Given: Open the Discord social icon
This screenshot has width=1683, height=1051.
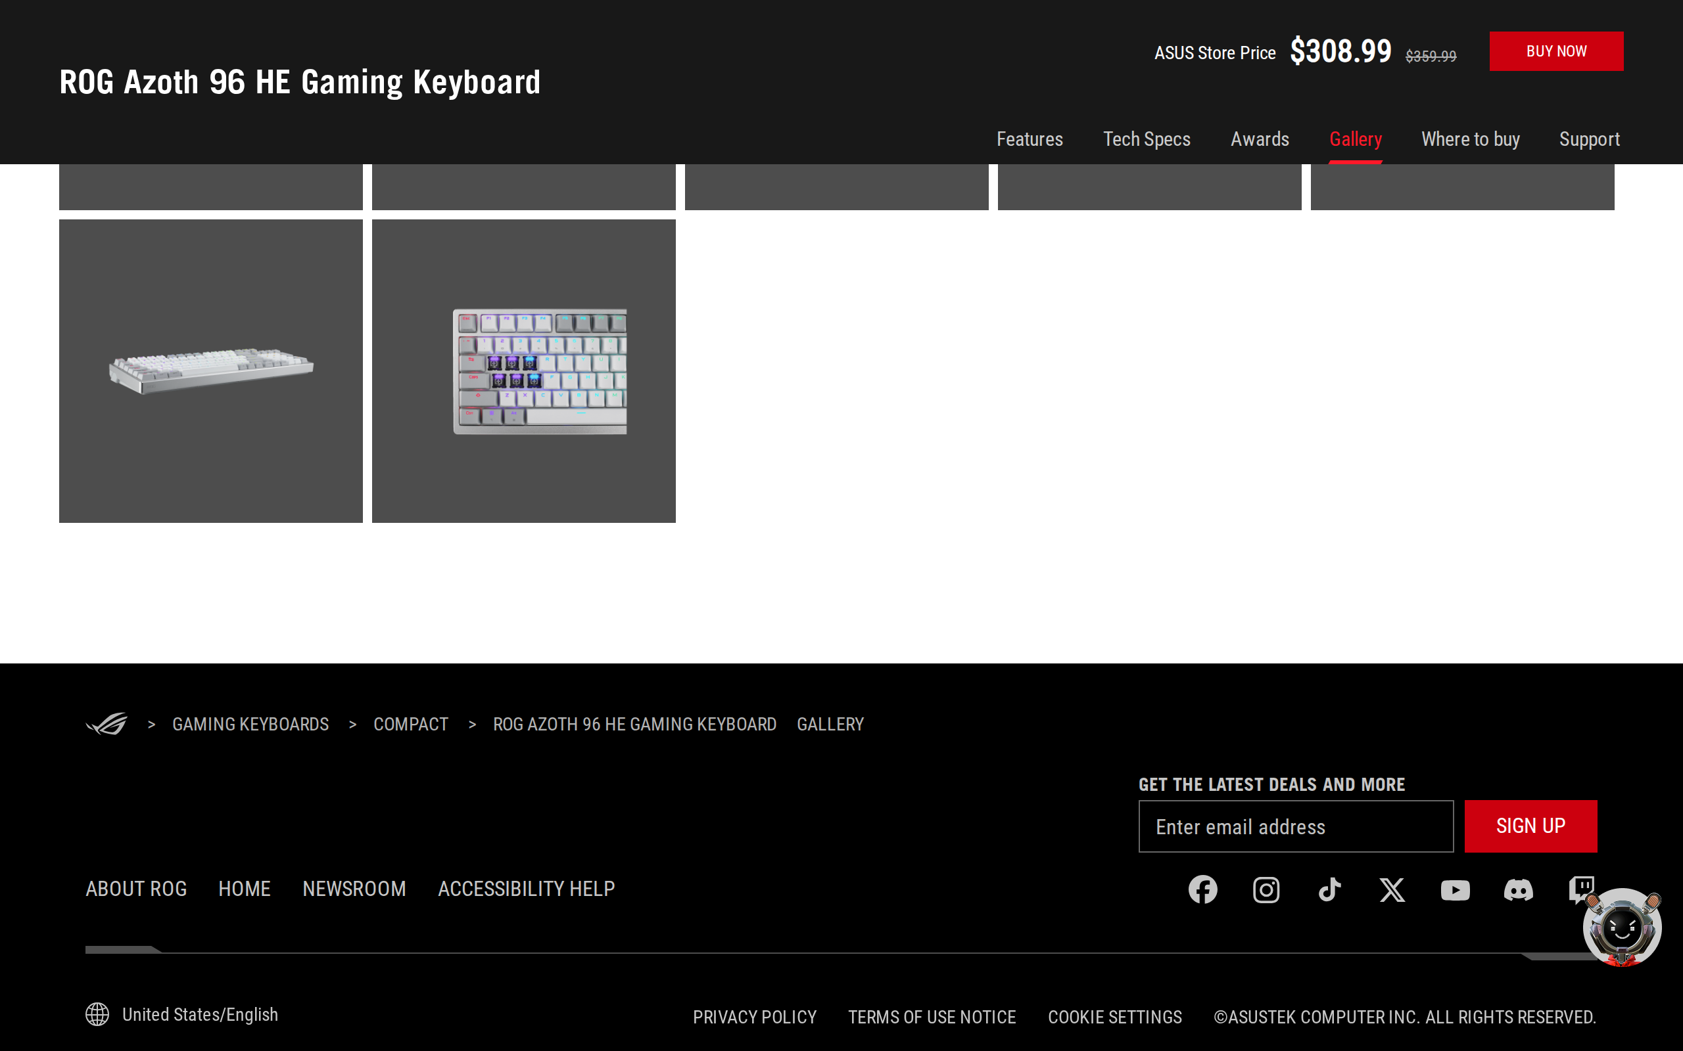Looking at the screenshot, I should click(1518, 889).
